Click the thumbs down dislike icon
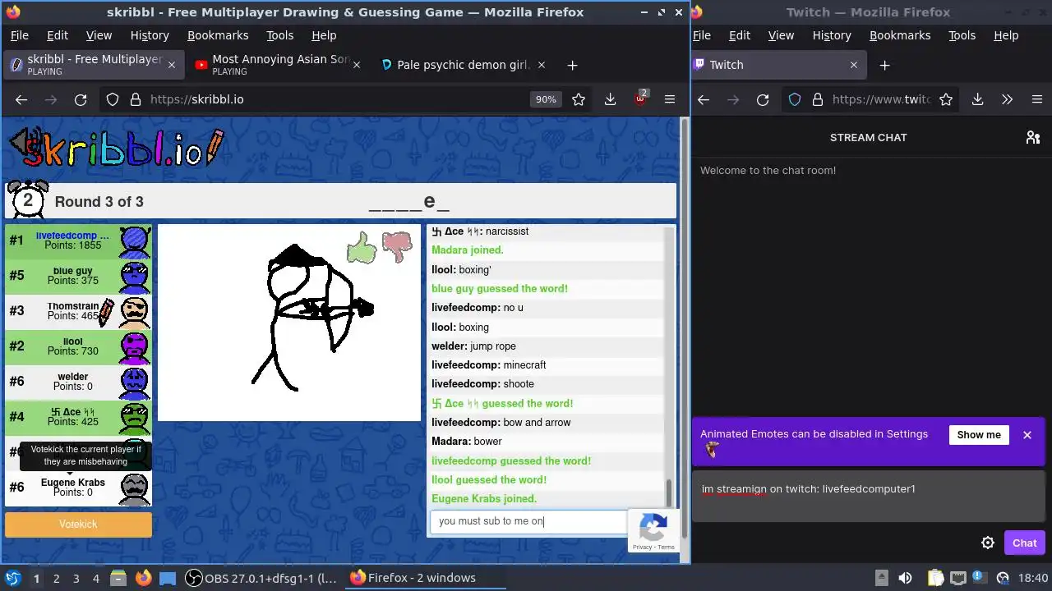The width and height of the screenshot is (1052, 591). click(x=398, y=246)
